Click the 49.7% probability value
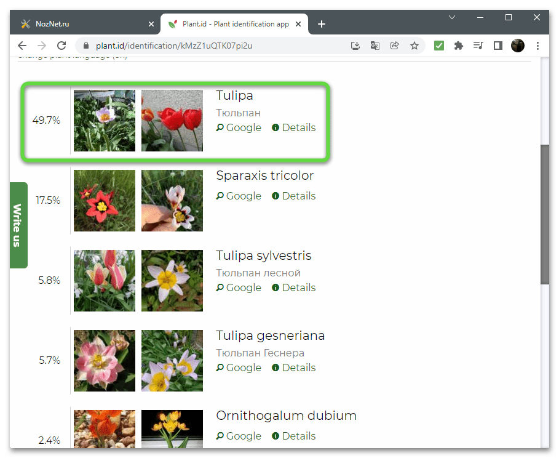Screen dimensions: 559x458 coord(46,120)
